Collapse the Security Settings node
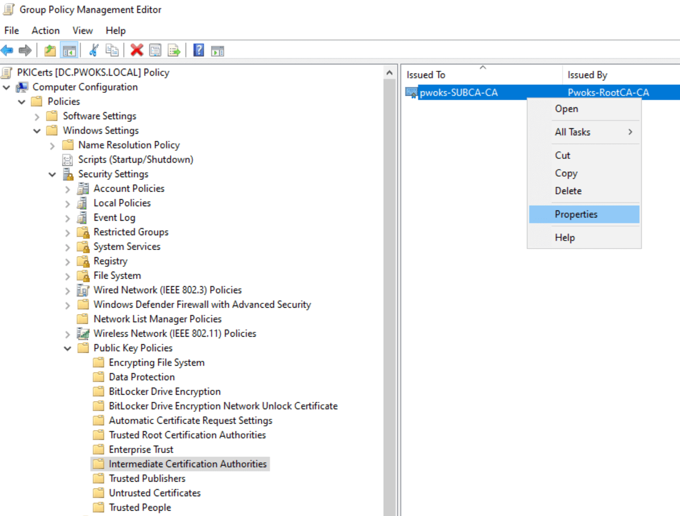Image resolution: width=680 pixels, height=516 pixels. pyautogui.click(x=52, y=174)
